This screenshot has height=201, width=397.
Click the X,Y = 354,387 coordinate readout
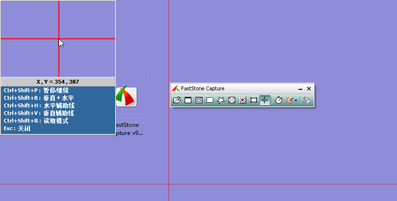58,82
